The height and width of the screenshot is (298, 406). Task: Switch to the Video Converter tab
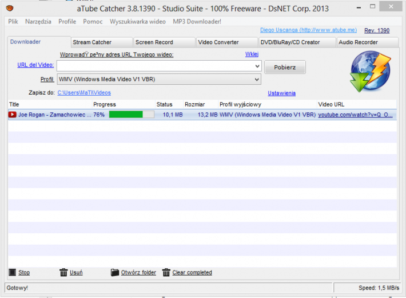click(227, 42)
